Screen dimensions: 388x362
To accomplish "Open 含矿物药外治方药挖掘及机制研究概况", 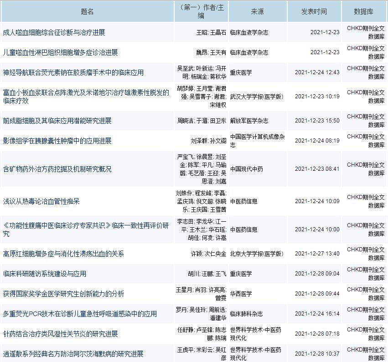I will [57, 169].
